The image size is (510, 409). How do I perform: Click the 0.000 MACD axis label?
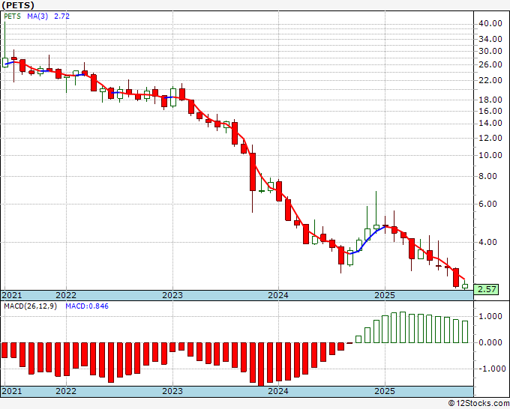tap(492, 343)
